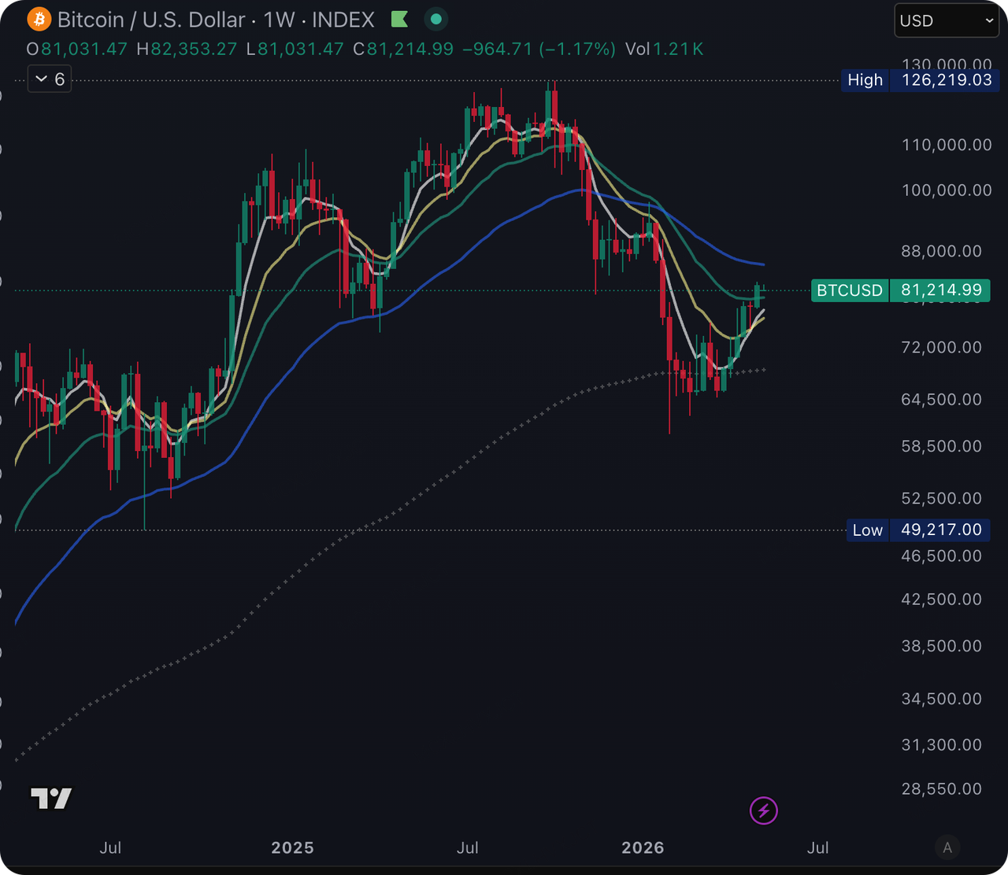
Task: Select the Low 49,217.00 price label
Action: coord(917,530)
